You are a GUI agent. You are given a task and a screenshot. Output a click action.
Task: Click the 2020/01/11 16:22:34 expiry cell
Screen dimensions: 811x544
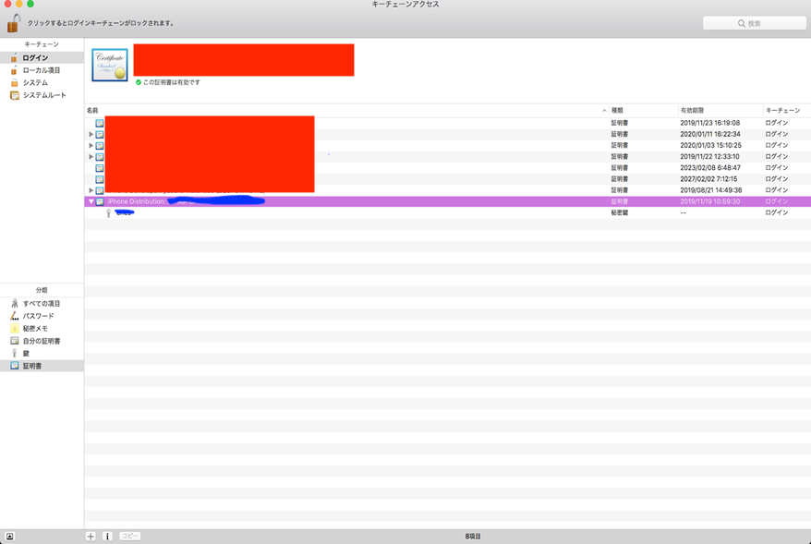pyautogui.click(x=709, y=134)
